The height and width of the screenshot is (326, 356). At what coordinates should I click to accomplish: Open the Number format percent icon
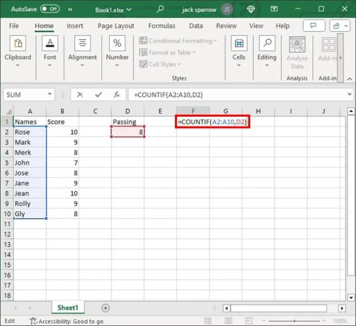[117, 44]
